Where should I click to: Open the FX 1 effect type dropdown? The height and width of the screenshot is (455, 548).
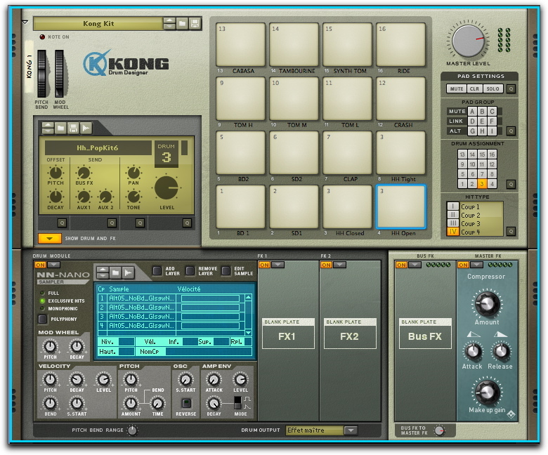pyautogui.click(x=278, y=265)
